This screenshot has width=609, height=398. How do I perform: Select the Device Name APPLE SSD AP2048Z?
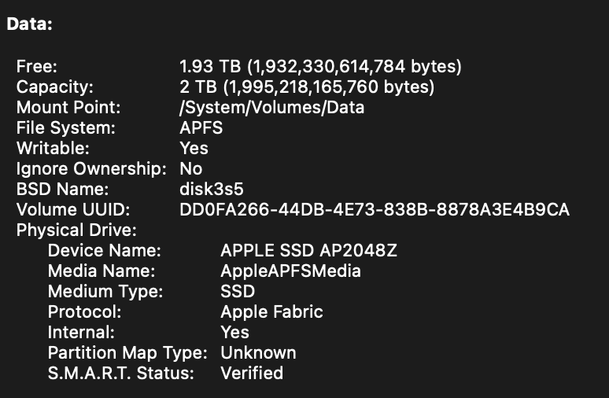pos(308,251)
